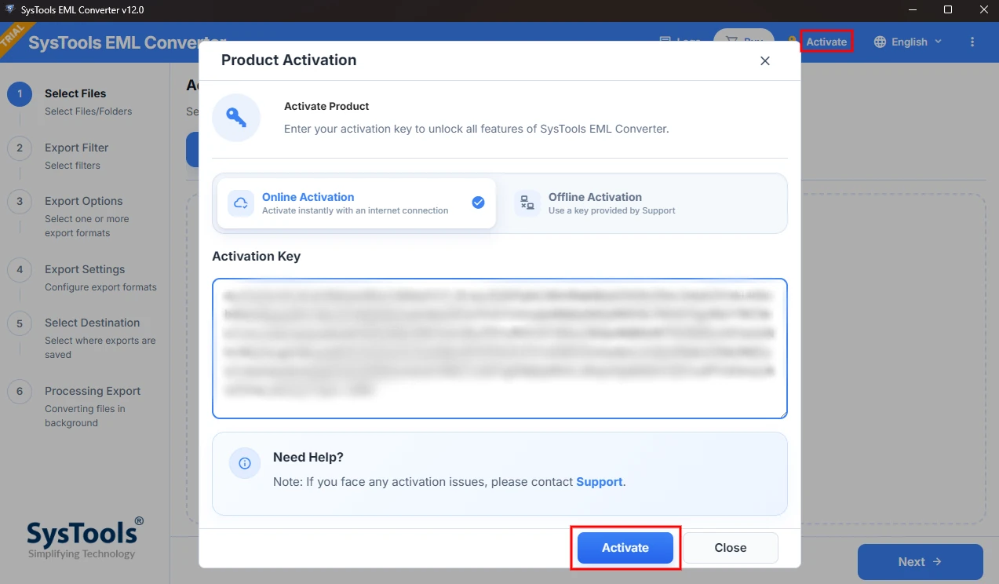Image resolution: width=999 pixels, height=584 pixels.
Task: Click the "Product Activation" dialog title
Action: point(289,60)
